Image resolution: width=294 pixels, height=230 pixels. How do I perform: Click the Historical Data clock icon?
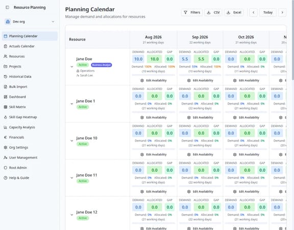6,77
